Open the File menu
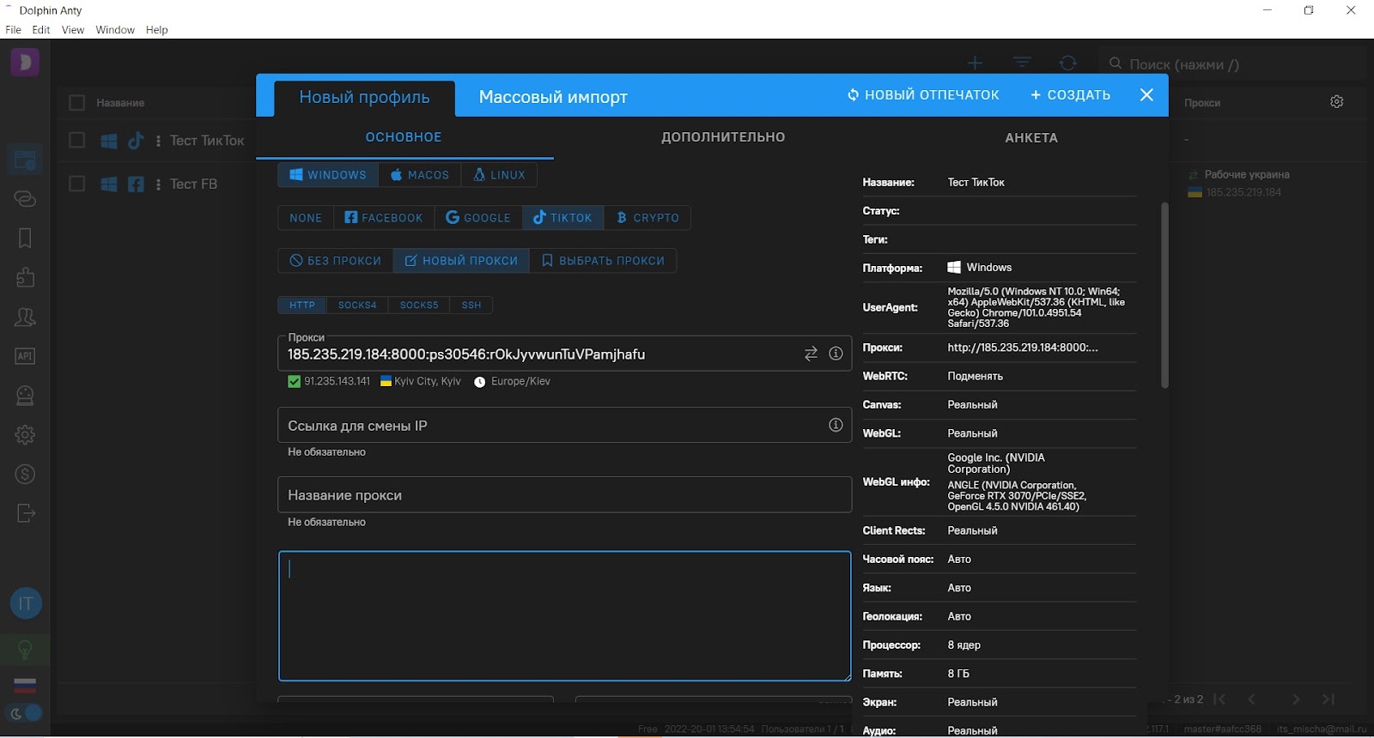Screen dimensions: 1374x738 pyautogui.click(x=13, y=30)
